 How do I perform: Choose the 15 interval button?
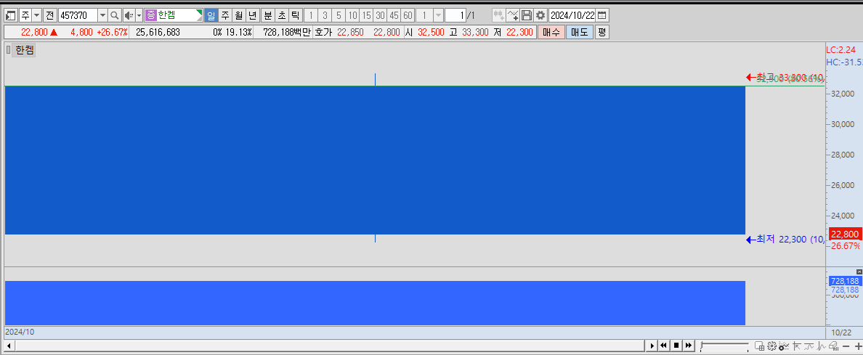coord(366,15)
